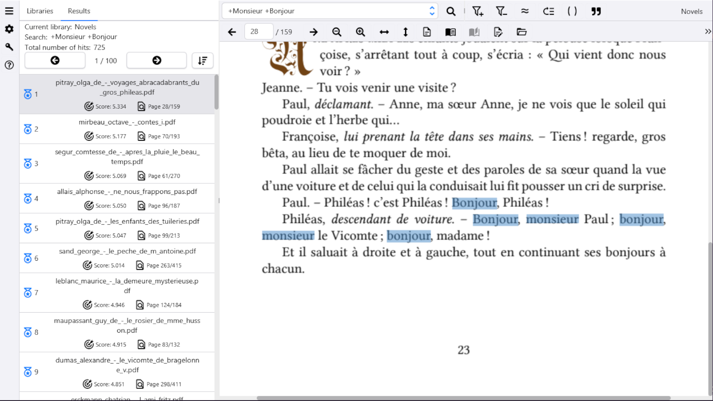This screenshot has height=401, width=713.
Task: Select result 4 allais ne nous frappons pas
Action: pyautogui.click(x=117, y=198)
